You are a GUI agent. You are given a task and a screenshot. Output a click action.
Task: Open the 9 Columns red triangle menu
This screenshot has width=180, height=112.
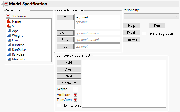pos(8,16)
